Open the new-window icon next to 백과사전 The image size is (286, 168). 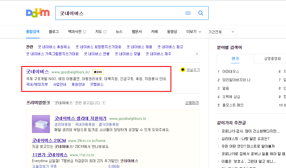(84, 32)
